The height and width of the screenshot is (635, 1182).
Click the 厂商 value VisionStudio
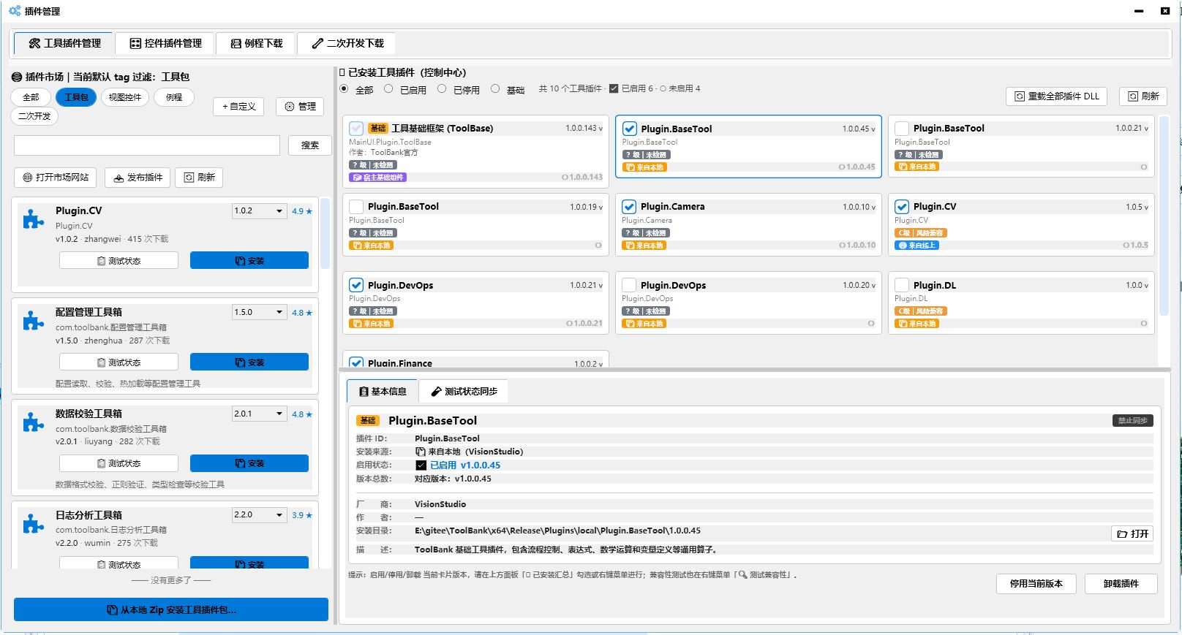click(440, 504)
